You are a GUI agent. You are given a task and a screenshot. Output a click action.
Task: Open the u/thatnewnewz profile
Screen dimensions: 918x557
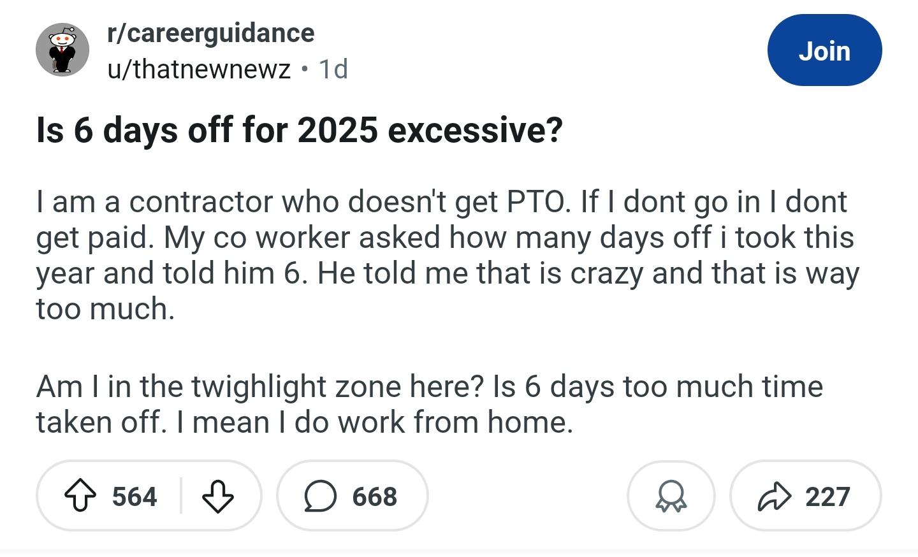(x=199, y=69)
